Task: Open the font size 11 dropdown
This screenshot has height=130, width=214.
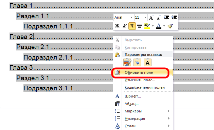Action: [145, 17]
